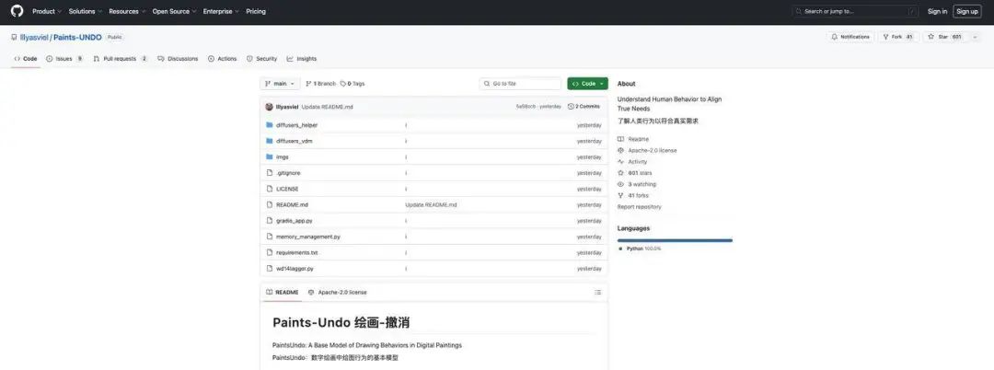994x370 pixels.
Task: Open the lllyasviel owner profile link
Action: (x=34, y=38)
